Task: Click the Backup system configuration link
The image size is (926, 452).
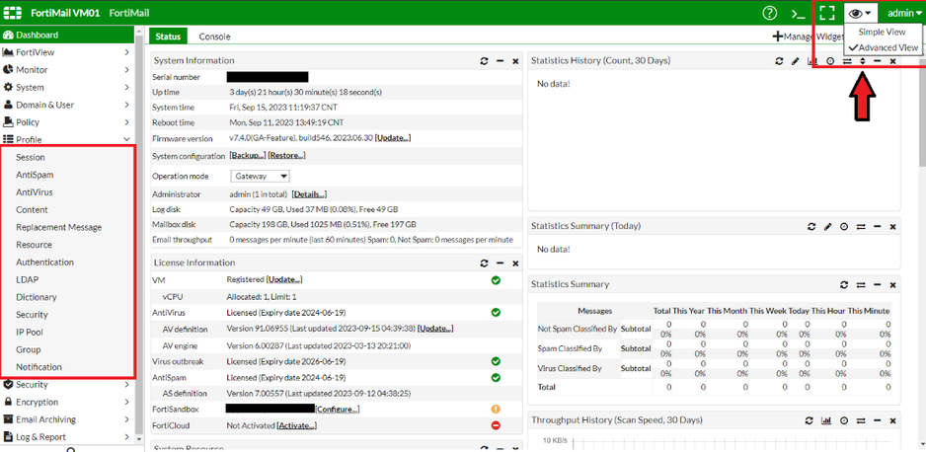Action: click(248, 156)
